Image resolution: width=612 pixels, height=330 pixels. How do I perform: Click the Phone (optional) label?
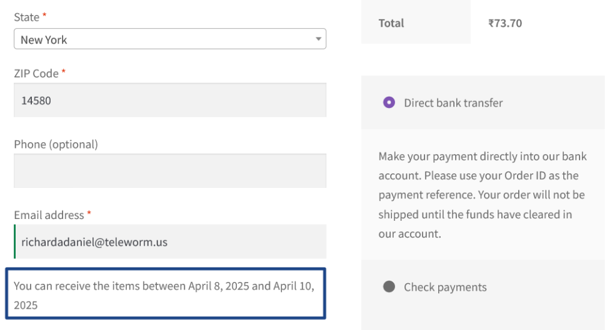56,144
